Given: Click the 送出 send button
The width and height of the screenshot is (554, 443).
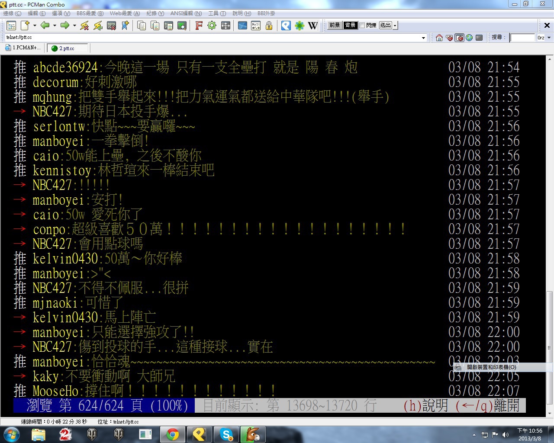Looking at the screenshot, I should [386, 26].
